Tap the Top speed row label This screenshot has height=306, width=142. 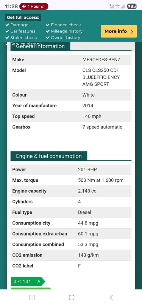(23, 116)
